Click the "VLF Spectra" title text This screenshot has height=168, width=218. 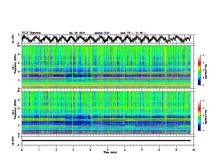coord(31,33)
